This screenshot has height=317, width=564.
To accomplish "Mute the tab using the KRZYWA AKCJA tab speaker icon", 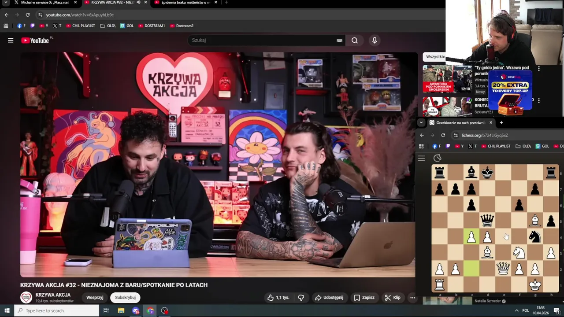I will pyautogui.click(x=138, y=3).
